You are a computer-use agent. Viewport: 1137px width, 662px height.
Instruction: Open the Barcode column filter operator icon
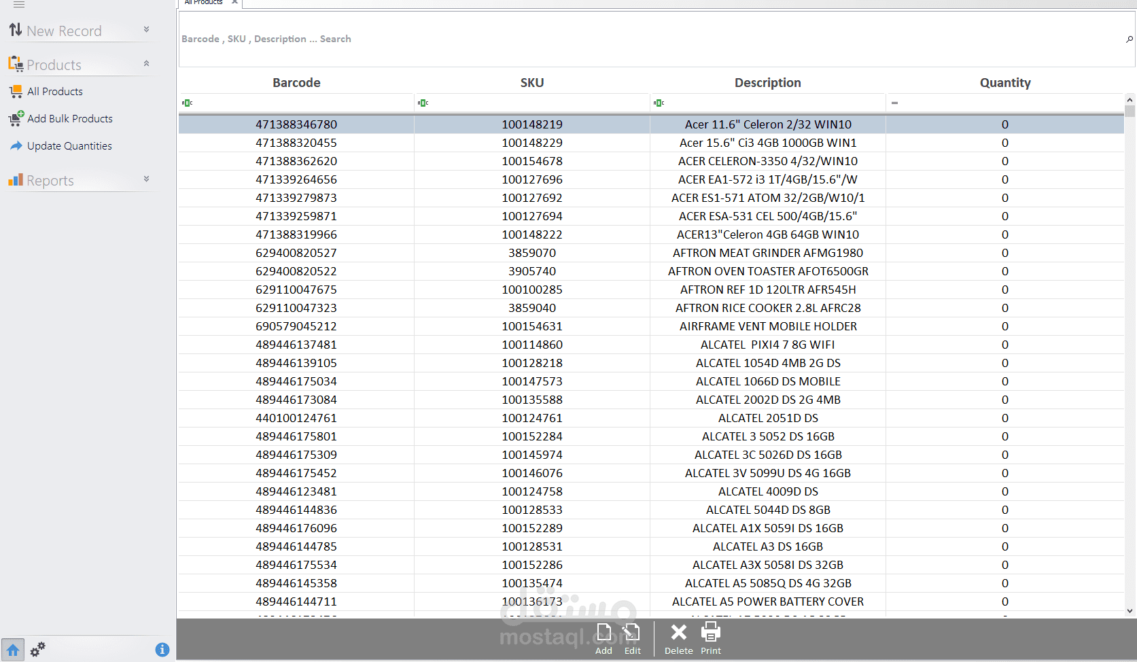point(187,103)
